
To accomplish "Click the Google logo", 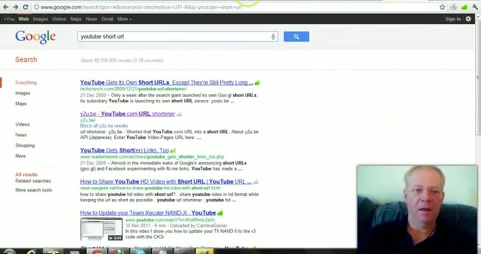I will (x=35, y=37).
